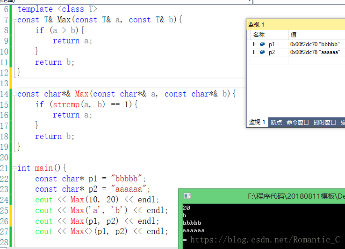Expand the p1 watch variable
The image size is (345, 249).
tap(254, 44)
